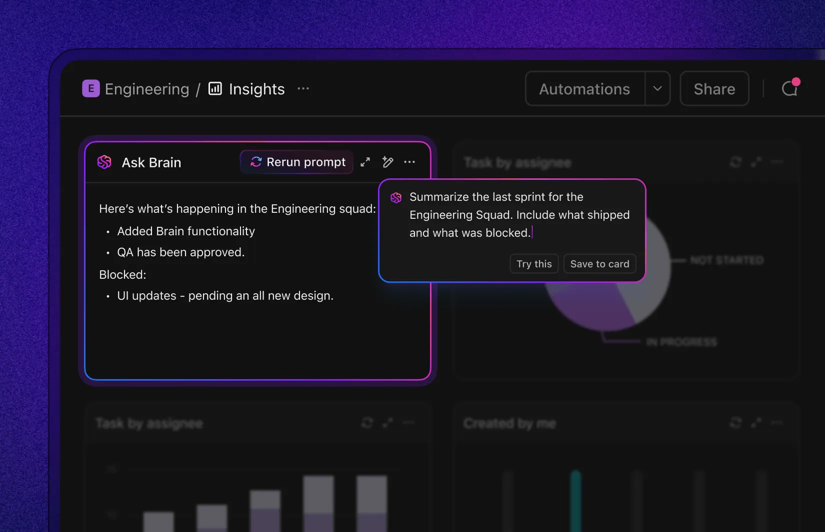The width and height of the screenshot is (825, 532).
Task: Click the Share button
Action: pos(714,88)
